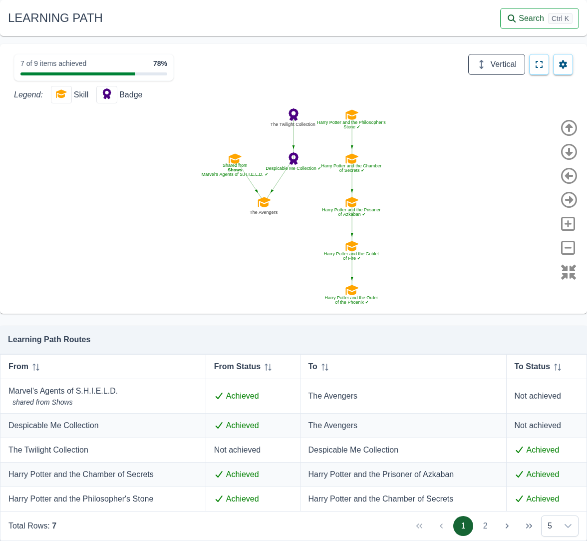This screenshot has width=587, height=541.
Task: Open rows-per-page dropdown showing 5
Action: 560,526
